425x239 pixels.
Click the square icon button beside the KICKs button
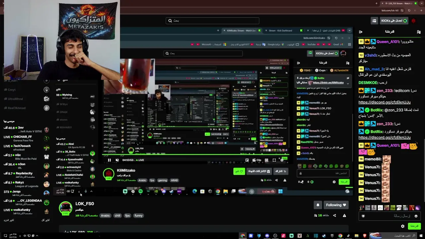(375, 21)
